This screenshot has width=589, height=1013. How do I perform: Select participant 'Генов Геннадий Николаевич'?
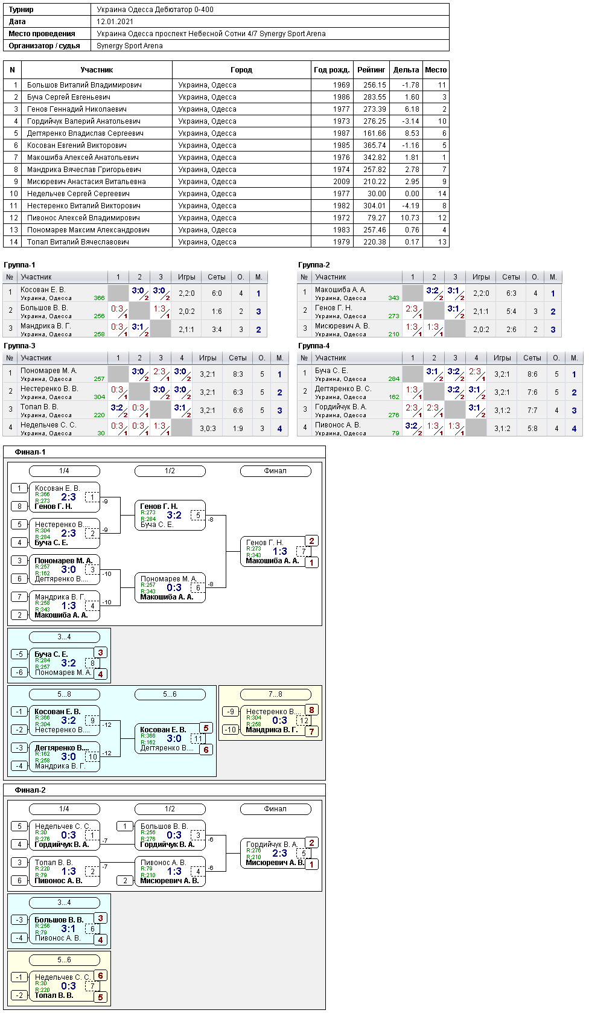pyautogui.click(x=77, y=109)
